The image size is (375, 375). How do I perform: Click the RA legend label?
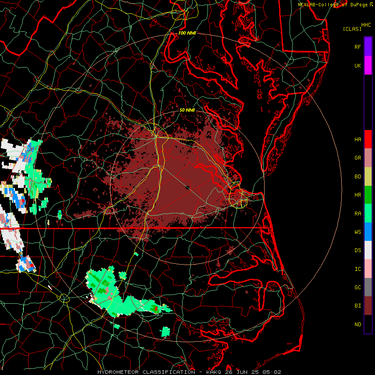pos(357,214)
